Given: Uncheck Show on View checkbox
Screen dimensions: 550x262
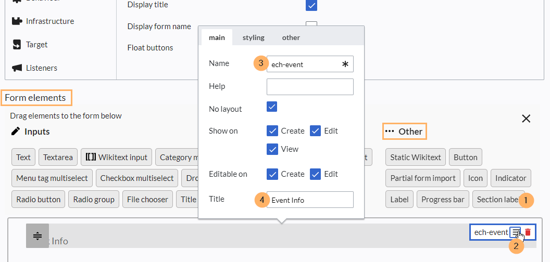Looking at the screenshot, I should 272,149.
